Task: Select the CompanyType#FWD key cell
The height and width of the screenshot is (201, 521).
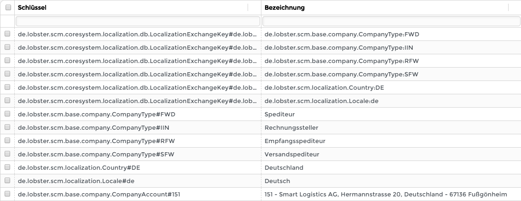Action: click(x=97, y=115)
